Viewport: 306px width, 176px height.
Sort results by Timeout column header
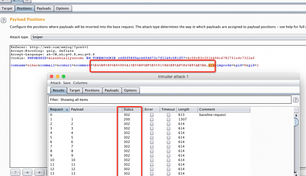[168, 110]
